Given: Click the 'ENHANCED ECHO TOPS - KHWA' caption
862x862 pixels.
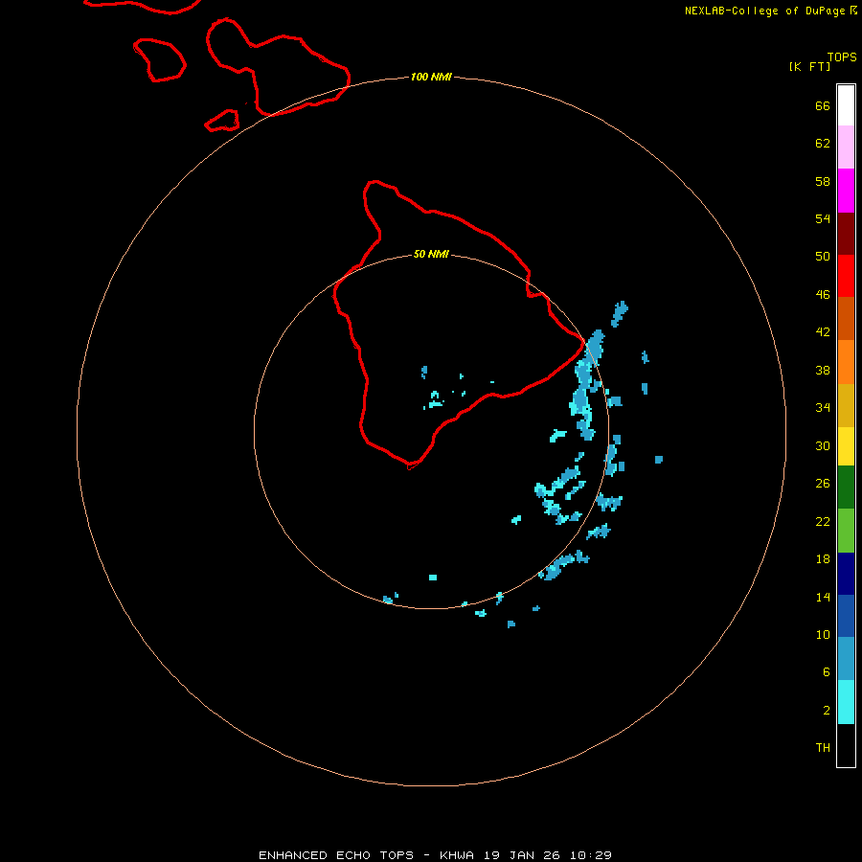Looking at the screenshot, I should tap(366, 855).
